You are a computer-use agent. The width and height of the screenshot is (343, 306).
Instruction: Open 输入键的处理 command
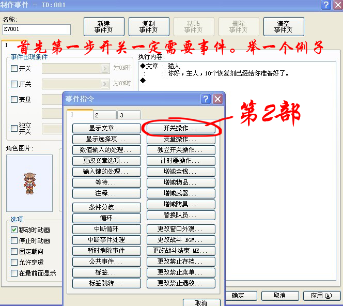coord(106,172)
